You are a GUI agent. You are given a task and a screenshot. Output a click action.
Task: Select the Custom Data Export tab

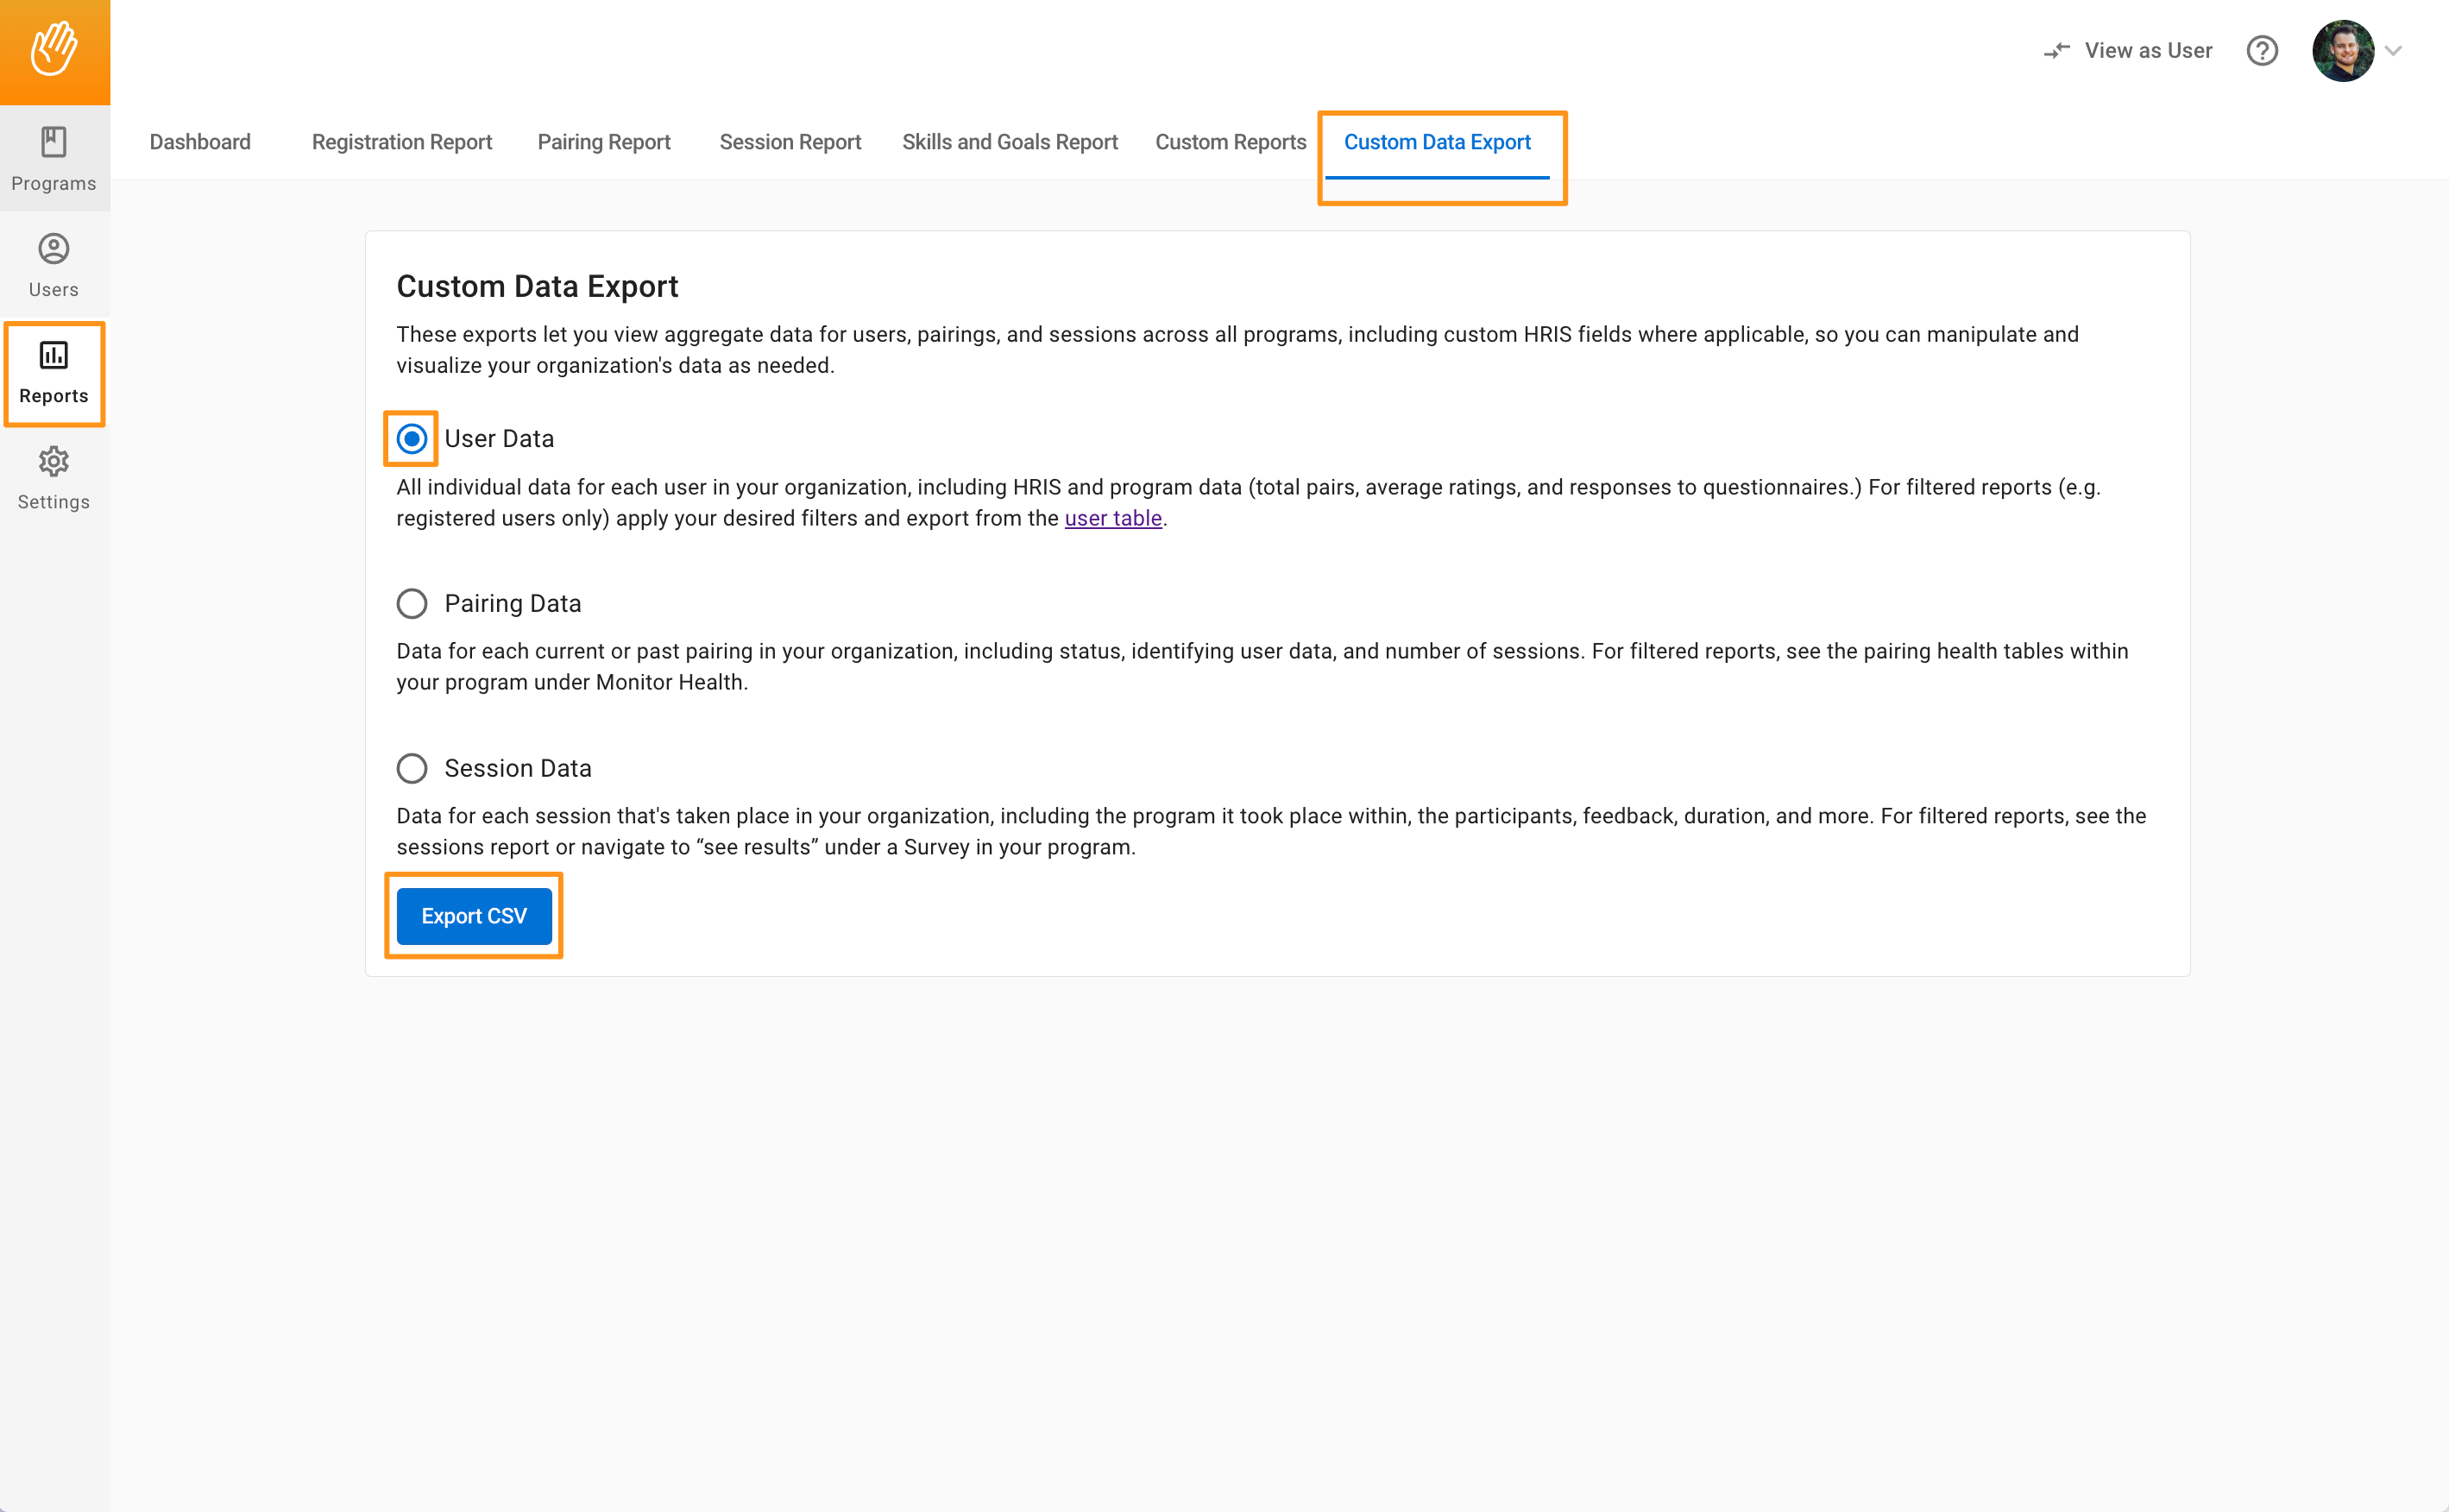pos(1437,142)
